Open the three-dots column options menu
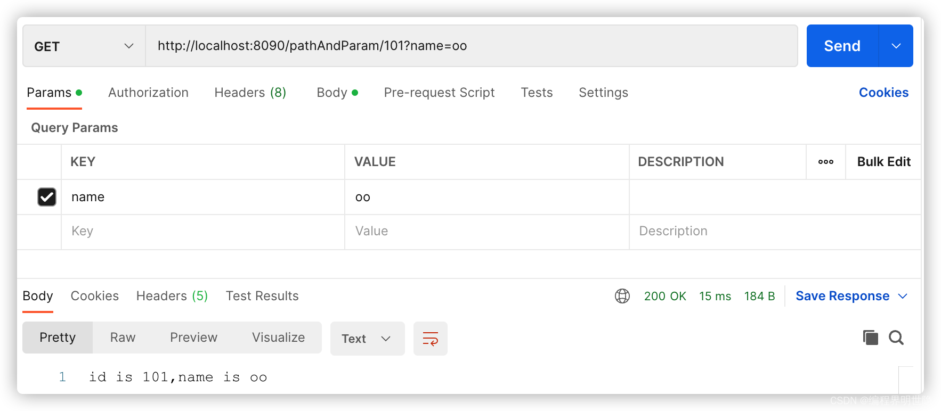 (825, 162)
